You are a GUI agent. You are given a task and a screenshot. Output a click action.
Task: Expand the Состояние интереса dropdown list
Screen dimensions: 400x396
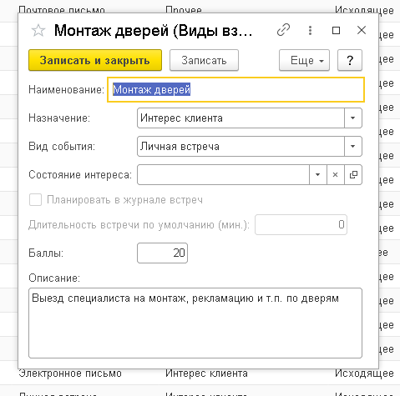pyautogui.click(x=318, y=174)
